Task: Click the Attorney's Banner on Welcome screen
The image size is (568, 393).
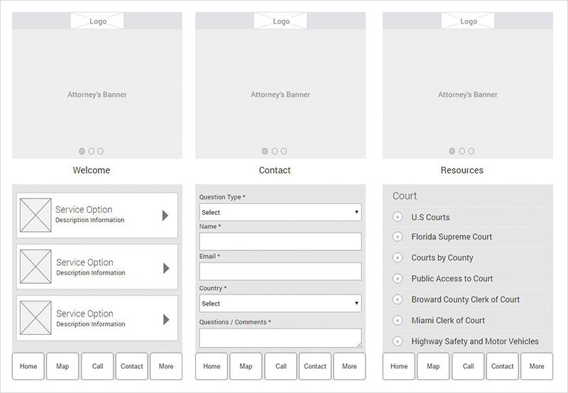Action: click(x=97, y=94)
